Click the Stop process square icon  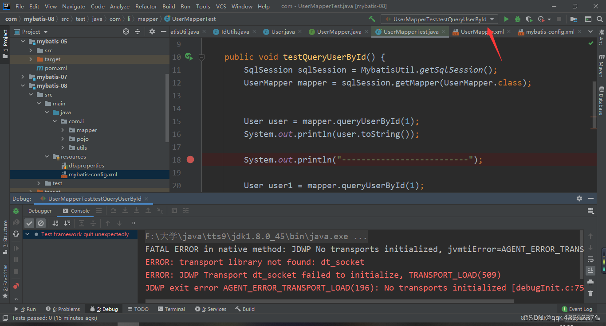[x=560, y=20]
